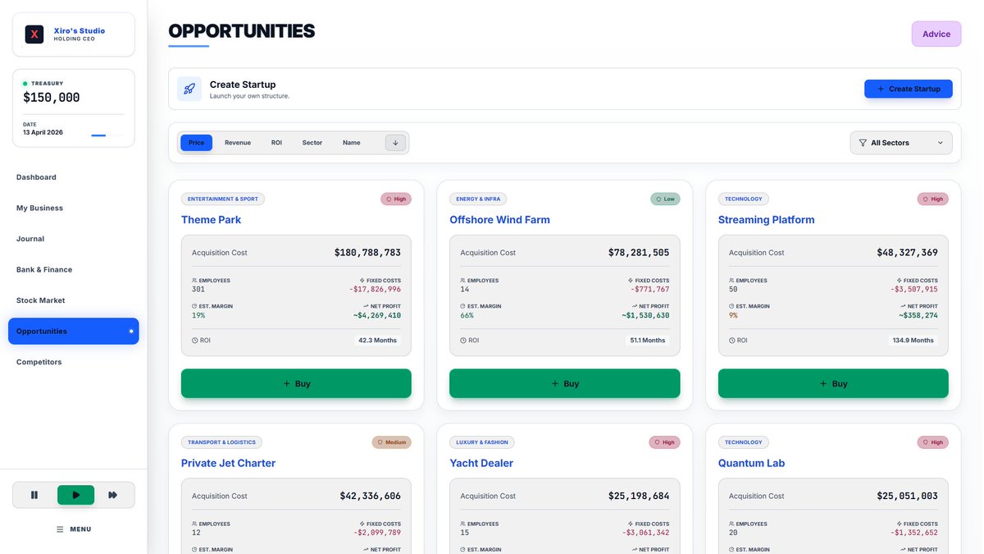Click High risk badge on Yacht Dealer
The width and height of the screenshot is (984, 554).
[x=665, y=442]
